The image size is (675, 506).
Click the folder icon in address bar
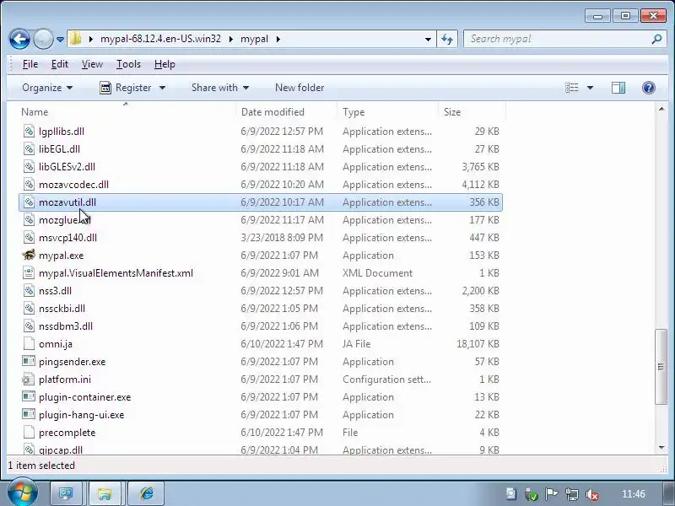coord(76,39)
